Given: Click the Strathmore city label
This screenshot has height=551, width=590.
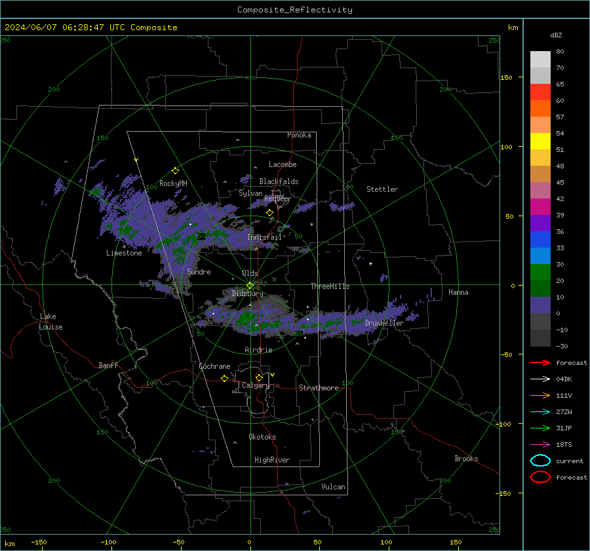Looking at the screenshot, I should [319, 388].
